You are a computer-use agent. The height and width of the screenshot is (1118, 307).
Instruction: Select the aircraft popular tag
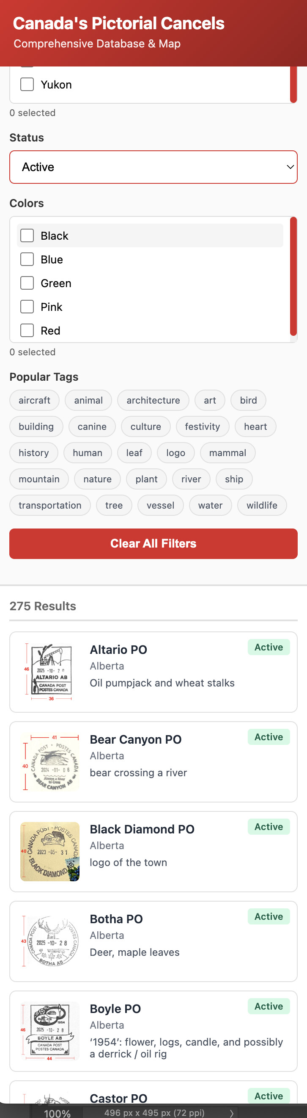point(34,400)
